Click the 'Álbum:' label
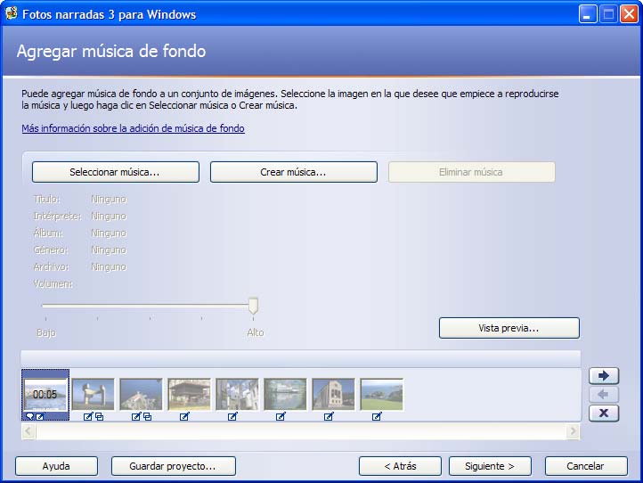The height and width of the screenshot is (483, 643). click(x=48, y=233)
